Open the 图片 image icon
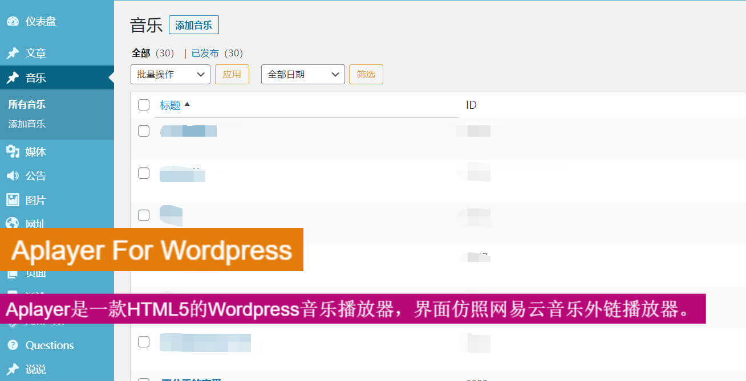This screenshot has width=746, height=381. [x=14, y=200]
